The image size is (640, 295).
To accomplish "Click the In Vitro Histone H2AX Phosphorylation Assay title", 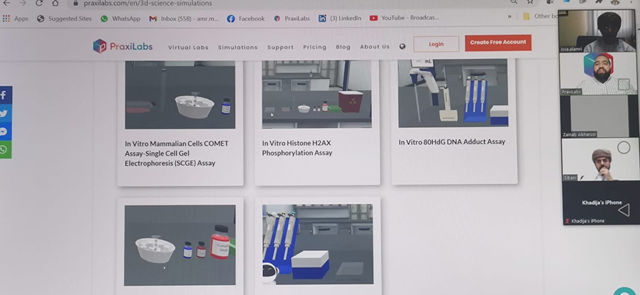I will coord(297,148).
